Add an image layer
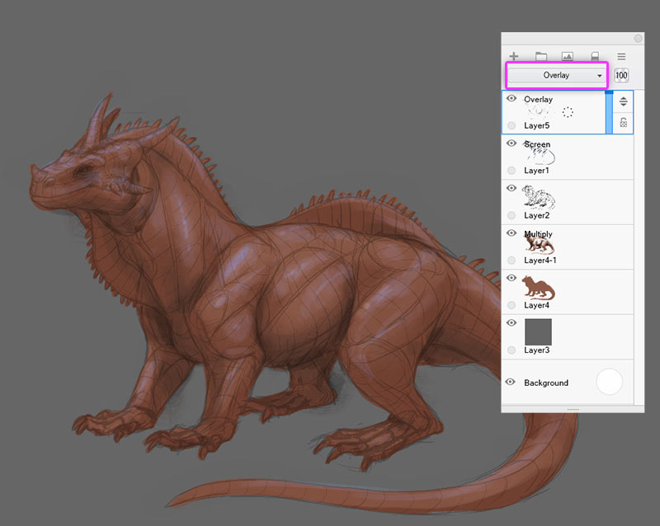 tap(568, 56)
